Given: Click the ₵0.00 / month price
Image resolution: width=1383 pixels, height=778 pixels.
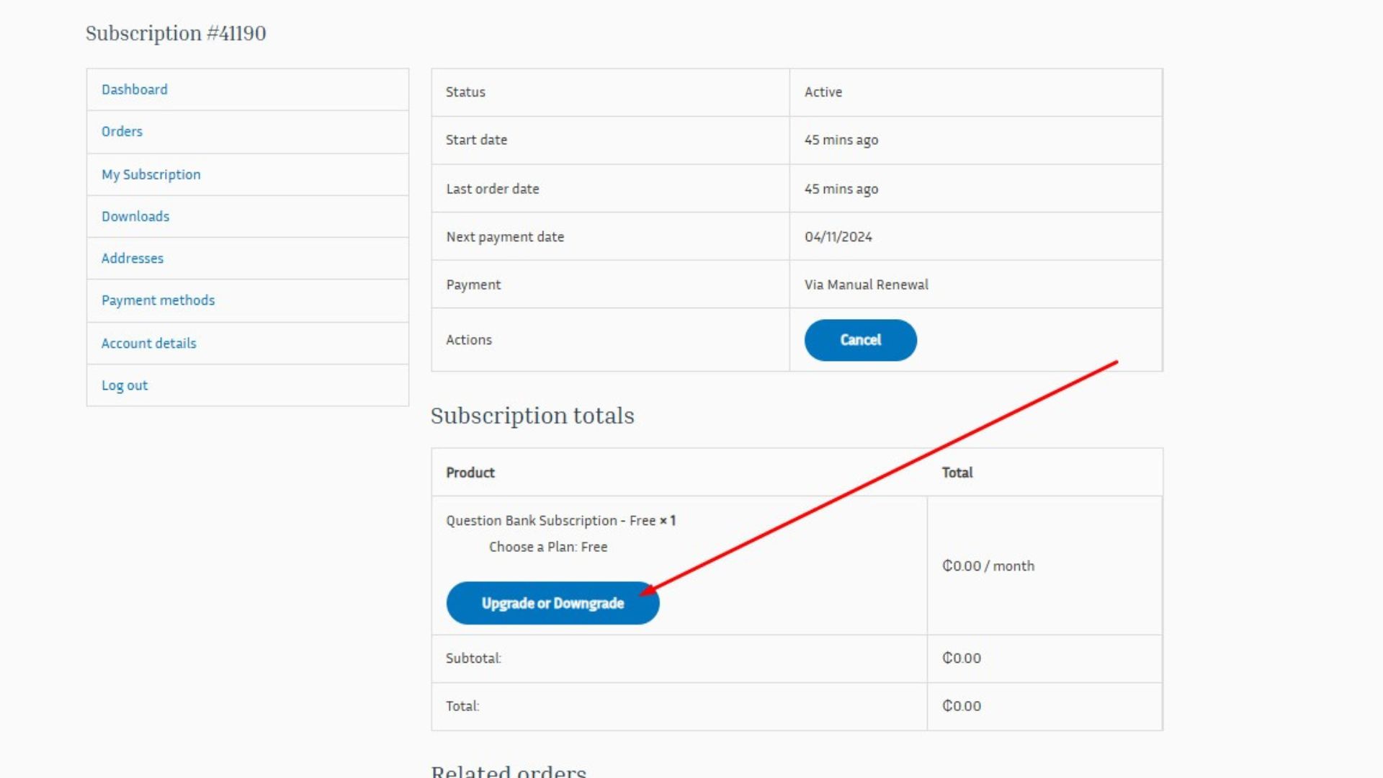Looking at the screenshot, I should tap(988, 566).
